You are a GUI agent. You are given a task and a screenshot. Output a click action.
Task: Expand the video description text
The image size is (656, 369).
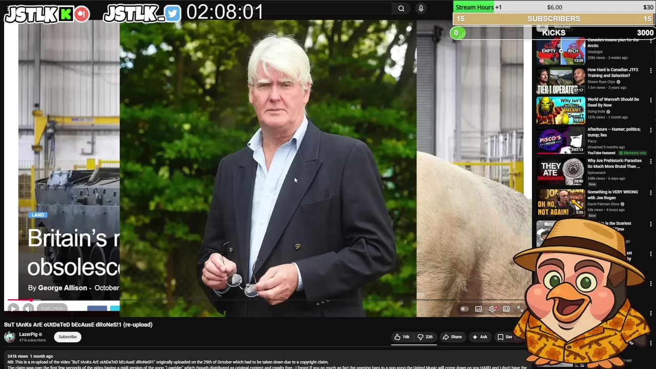(x=266, y=362)
